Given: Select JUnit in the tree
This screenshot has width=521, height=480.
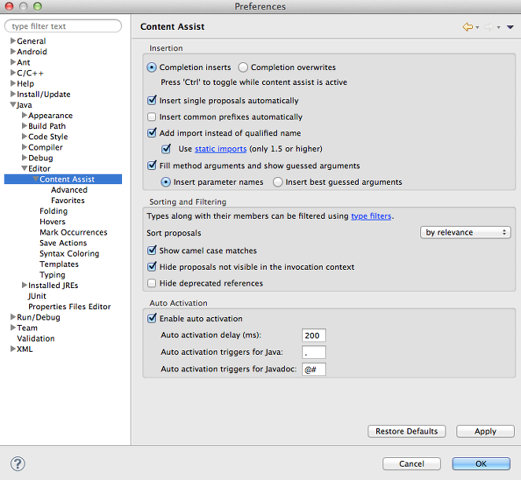Looking at the screenshot, I should (37, 297).
